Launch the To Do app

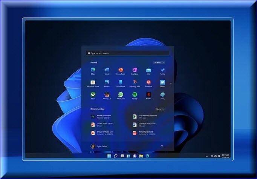tap(162, 71)
